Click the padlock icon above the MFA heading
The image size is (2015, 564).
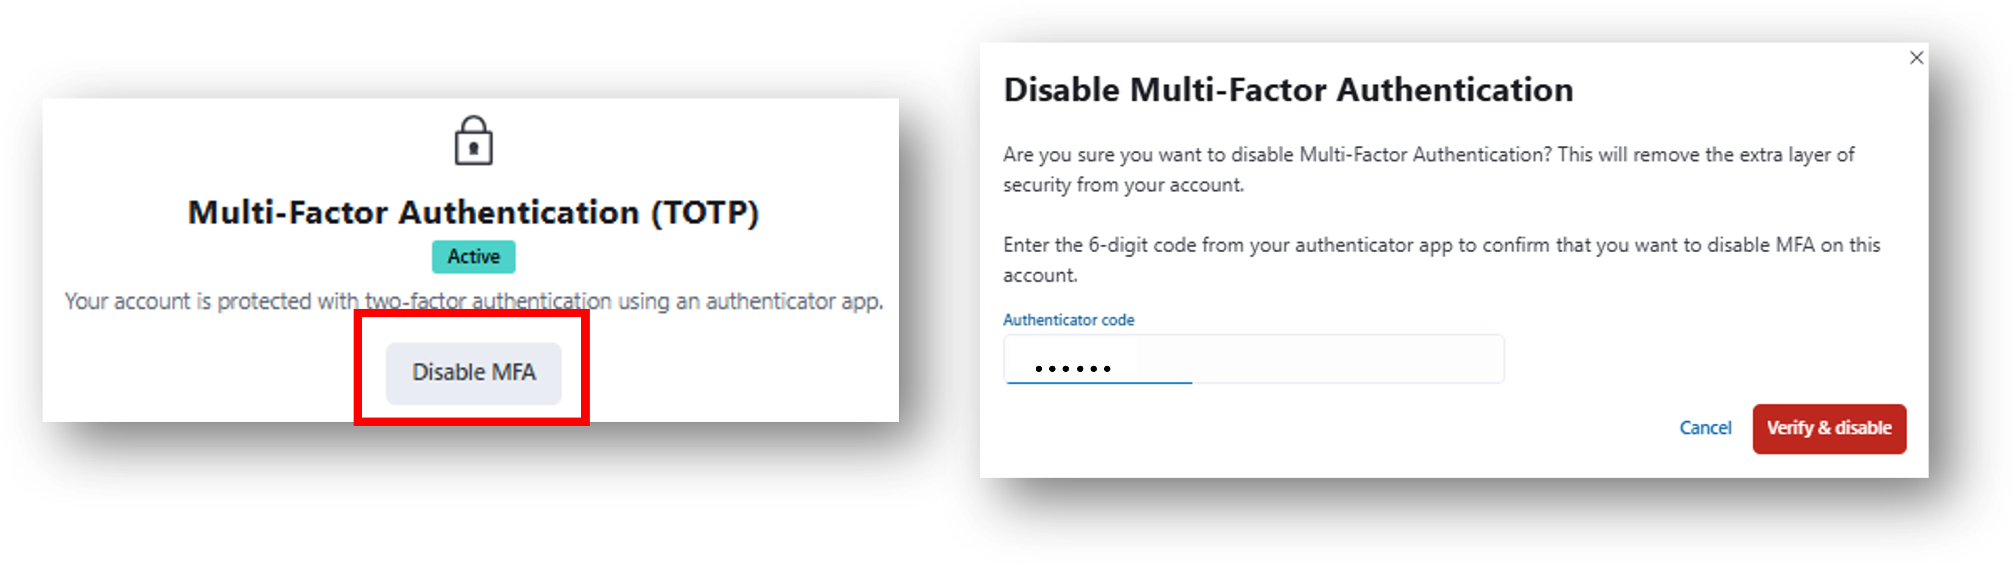(473, 142)
